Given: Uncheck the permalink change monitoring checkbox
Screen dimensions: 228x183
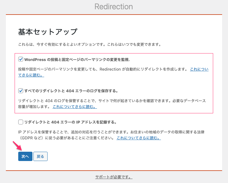Looking at the screenshot, I should point(21,59).
